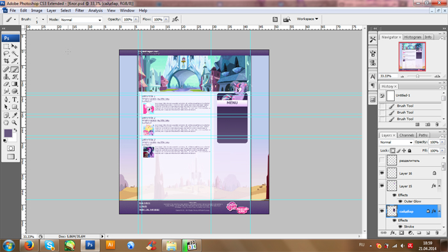Show the разделитель layer
This screenshot has width=448, height=252.
click(x=382, y=161)
